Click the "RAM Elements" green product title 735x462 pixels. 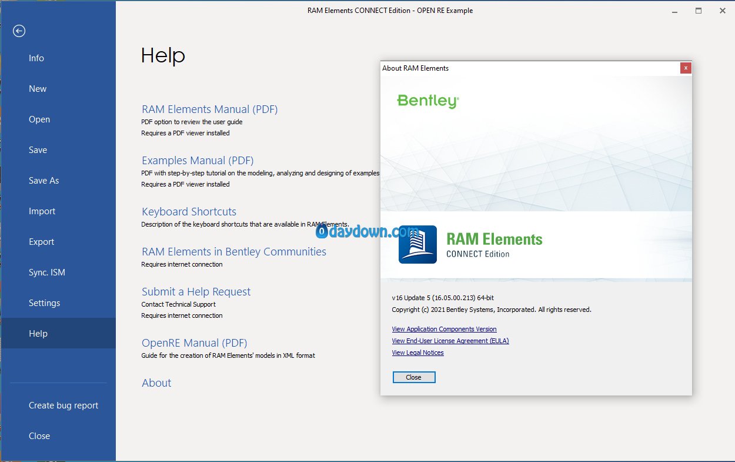click(495, 240)
